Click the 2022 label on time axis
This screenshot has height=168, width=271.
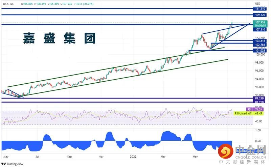pyautogui.click(x=133, y=157)
